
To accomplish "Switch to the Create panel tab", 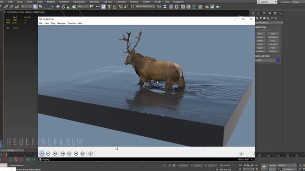I will [x=253, y=13].
